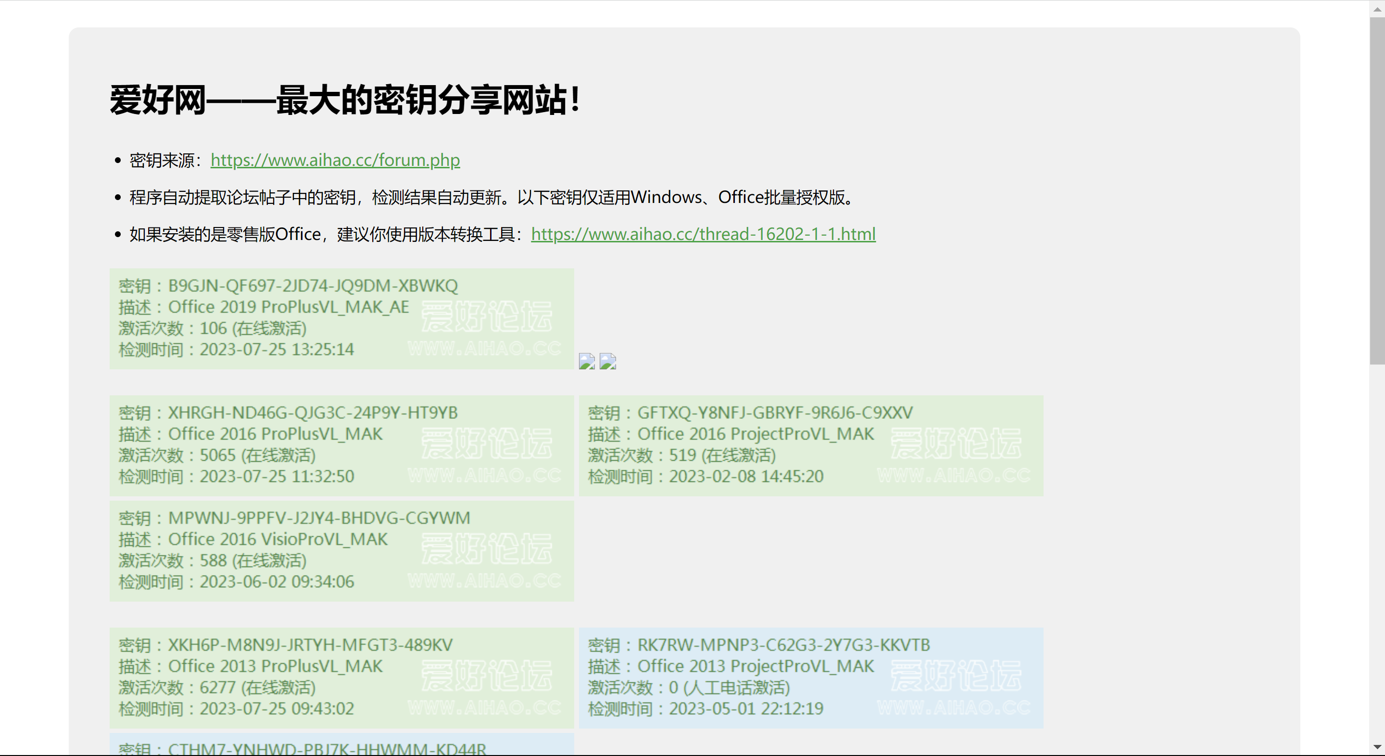Viewport: 1385px width, 756px height.
Task: Click the 如果安装的是零售版Office bullet text
Action: (327, 234)
